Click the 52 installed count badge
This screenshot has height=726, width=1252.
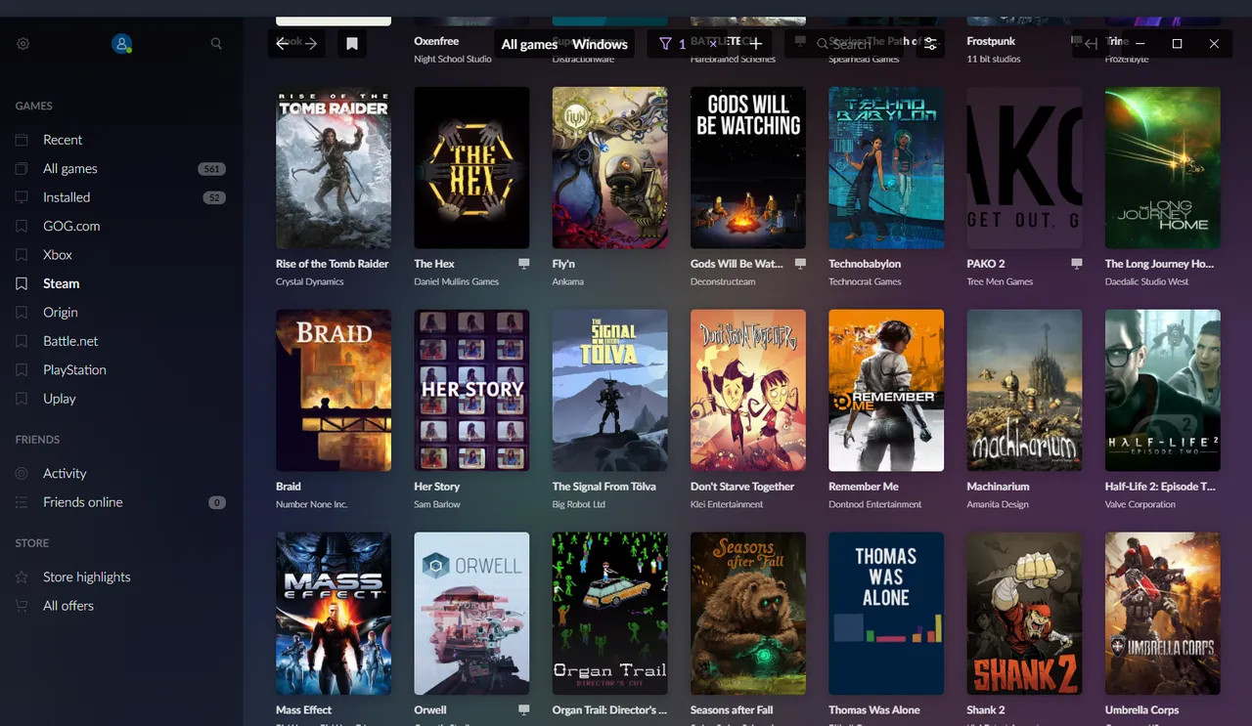point(213,197)
